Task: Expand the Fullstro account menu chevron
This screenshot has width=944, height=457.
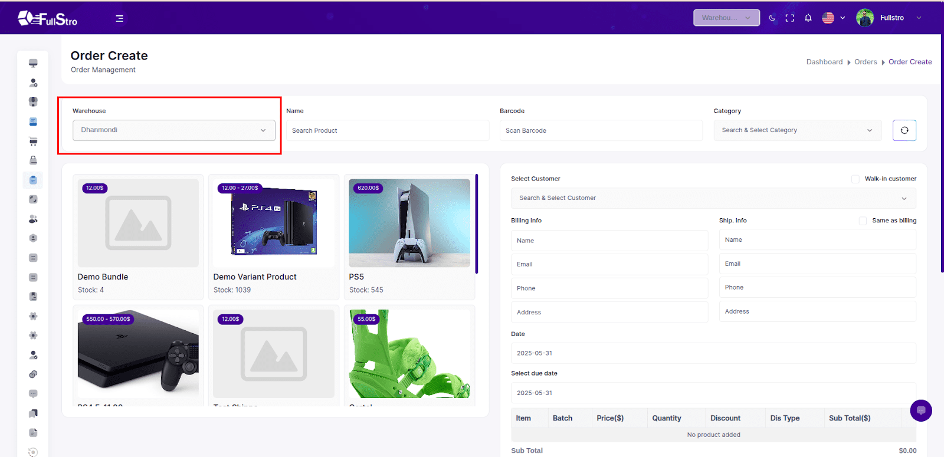Action: [919, 18]
